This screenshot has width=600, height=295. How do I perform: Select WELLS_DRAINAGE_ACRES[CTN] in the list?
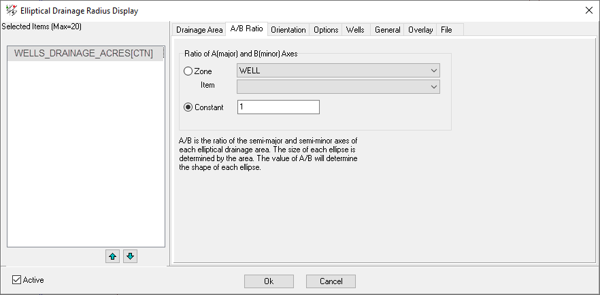click(x=84, y=54)
